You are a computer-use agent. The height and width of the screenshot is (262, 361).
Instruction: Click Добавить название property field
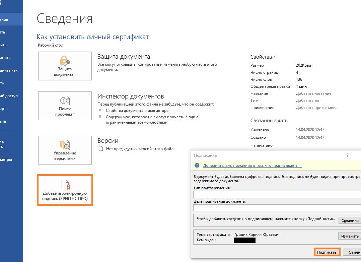[x=313, y=93]
